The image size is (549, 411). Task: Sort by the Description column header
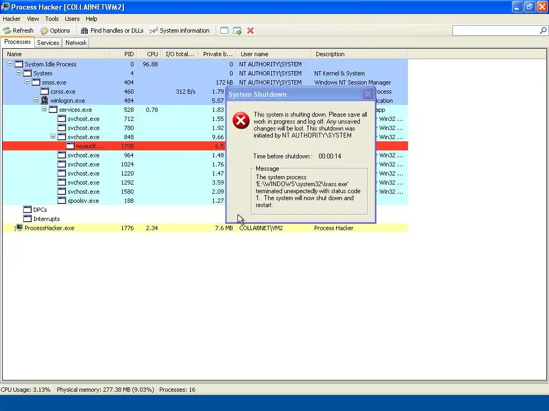pyautogui.click(x=359, y=54)
